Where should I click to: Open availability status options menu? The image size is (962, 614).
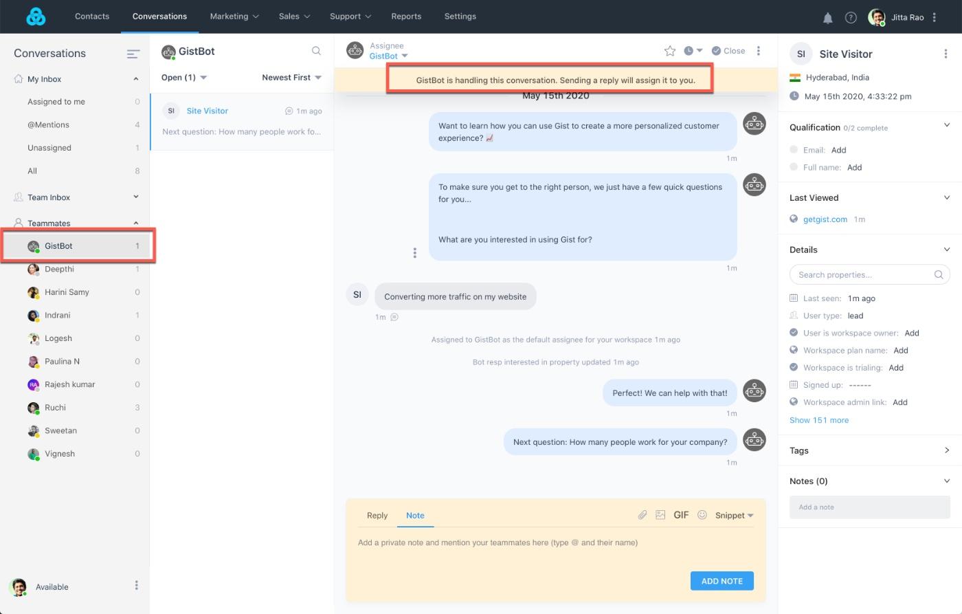pos(136,586)
